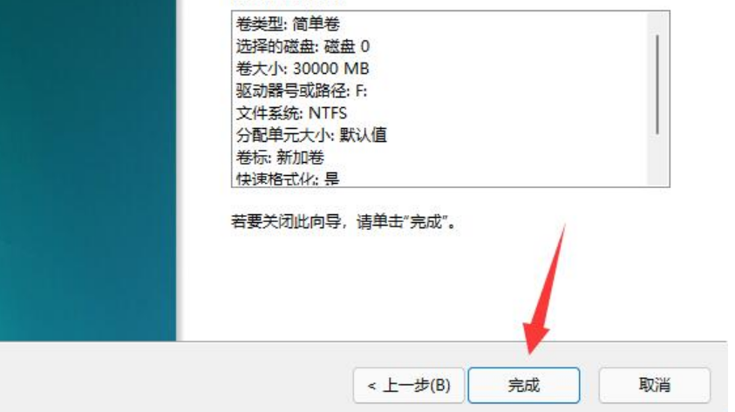Click the summary list scrollbar thumb

(657, 84)
